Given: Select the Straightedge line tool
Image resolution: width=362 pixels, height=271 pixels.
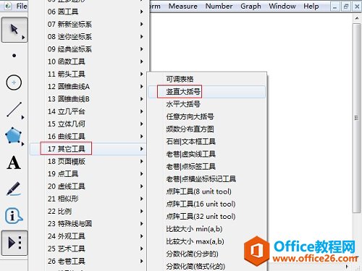Looking at the screenshot, I should click(14, 109).
